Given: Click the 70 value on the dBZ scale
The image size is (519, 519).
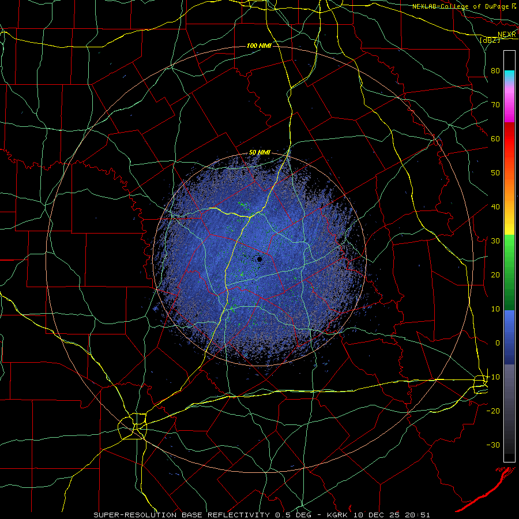Looking at the screenshot, I should click(x=495, y=104).
